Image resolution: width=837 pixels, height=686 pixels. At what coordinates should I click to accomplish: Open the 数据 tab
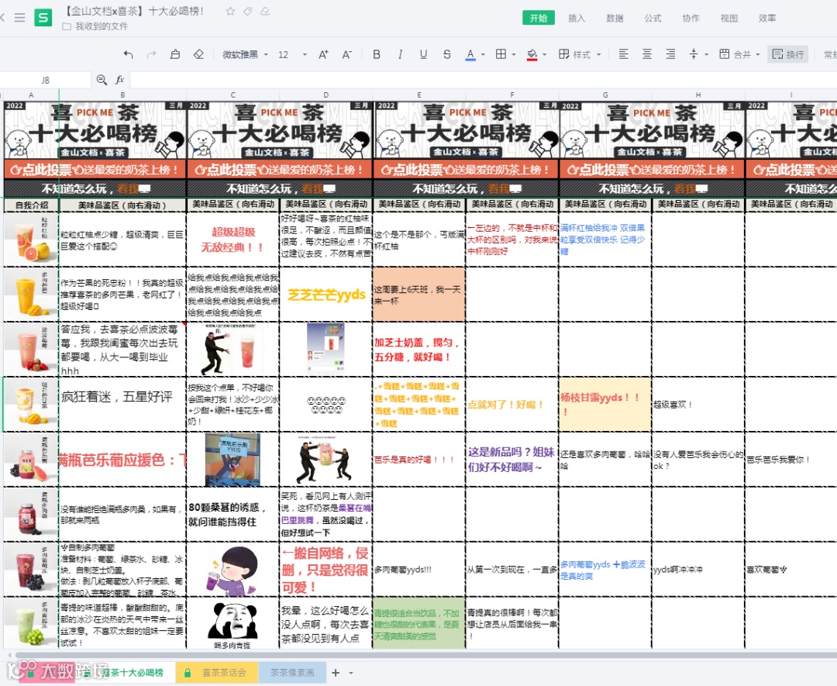tap(615, 18)
